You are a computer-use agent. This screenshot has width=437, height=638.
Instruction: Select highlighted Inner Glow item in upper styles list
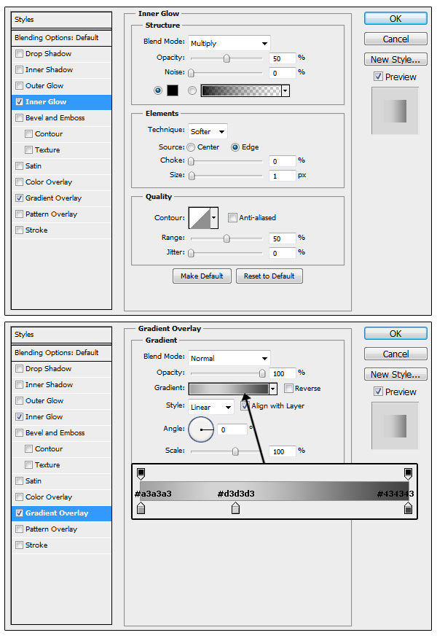[x=61, y=102]
